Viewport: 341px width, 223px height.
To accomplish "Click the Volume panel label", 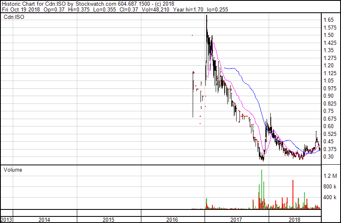I will pyautogui.click(x=13, y=170).
